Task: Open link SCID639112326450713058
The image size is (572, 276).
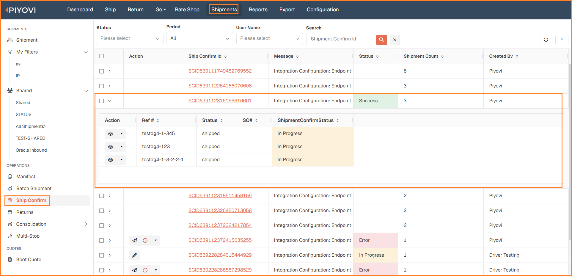Action: (220, 210)
